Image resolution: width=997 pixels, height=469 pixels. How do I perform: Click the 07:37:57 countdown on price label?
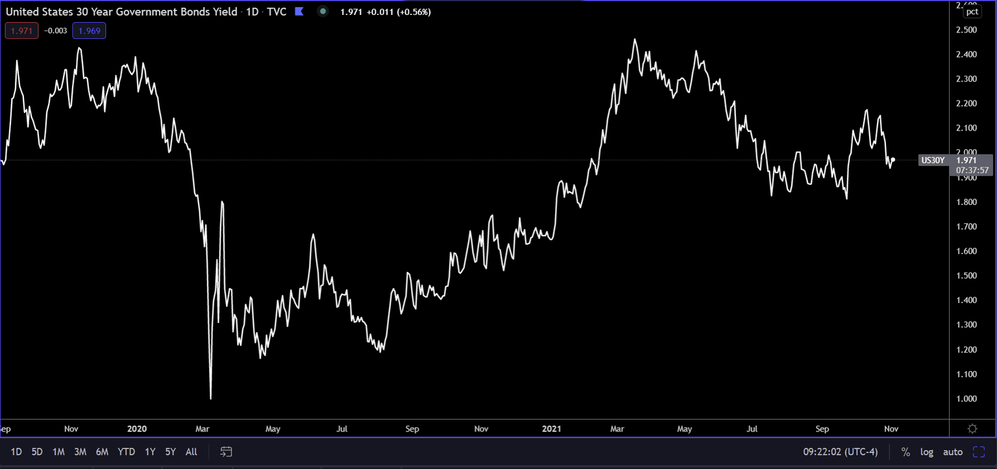coord(972,170)
